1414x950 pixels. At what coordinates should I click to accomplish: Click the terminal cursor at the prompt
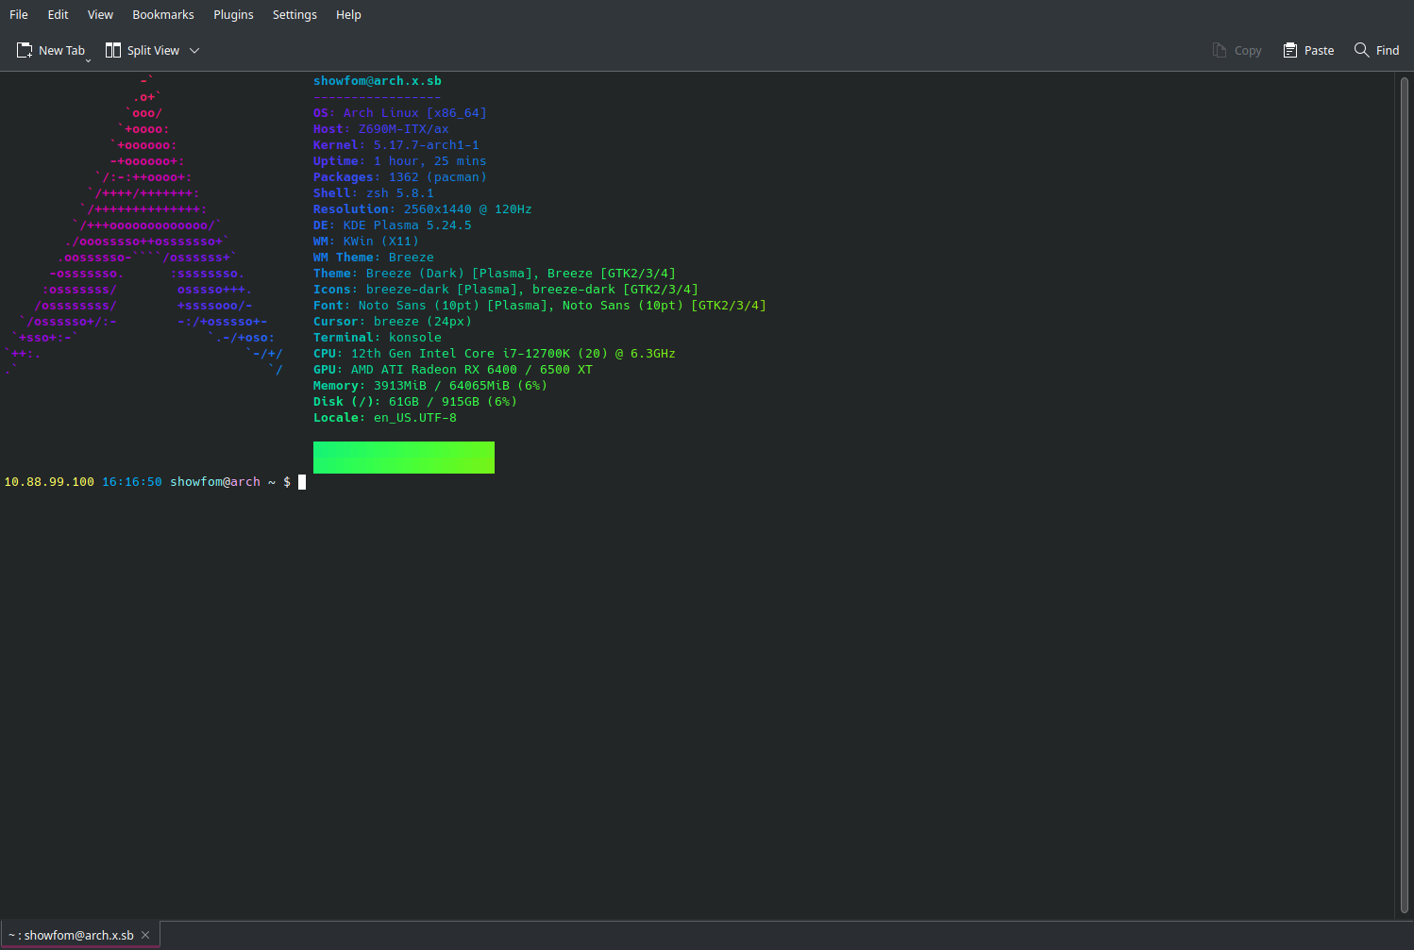pos(302,482)
